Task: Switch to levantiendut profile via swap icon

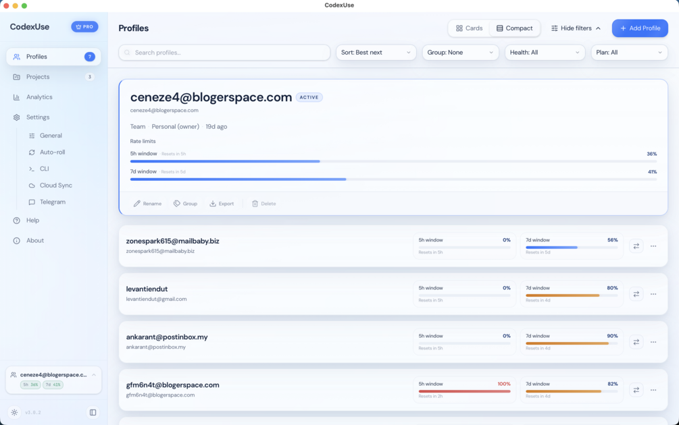Action: (x=636, y=294)
